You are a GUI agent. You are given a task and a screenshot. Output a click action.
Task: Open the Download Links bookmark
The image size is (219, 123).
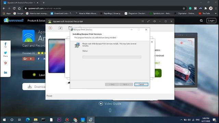(62, 13)
